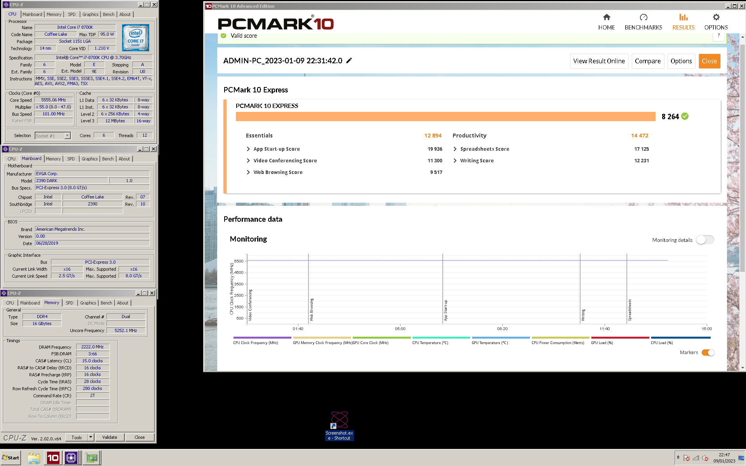This screenshot has height=466, width=746.
Task: Click the GPU Memory Clock Frequency legend label
Action: coord(322,343)
